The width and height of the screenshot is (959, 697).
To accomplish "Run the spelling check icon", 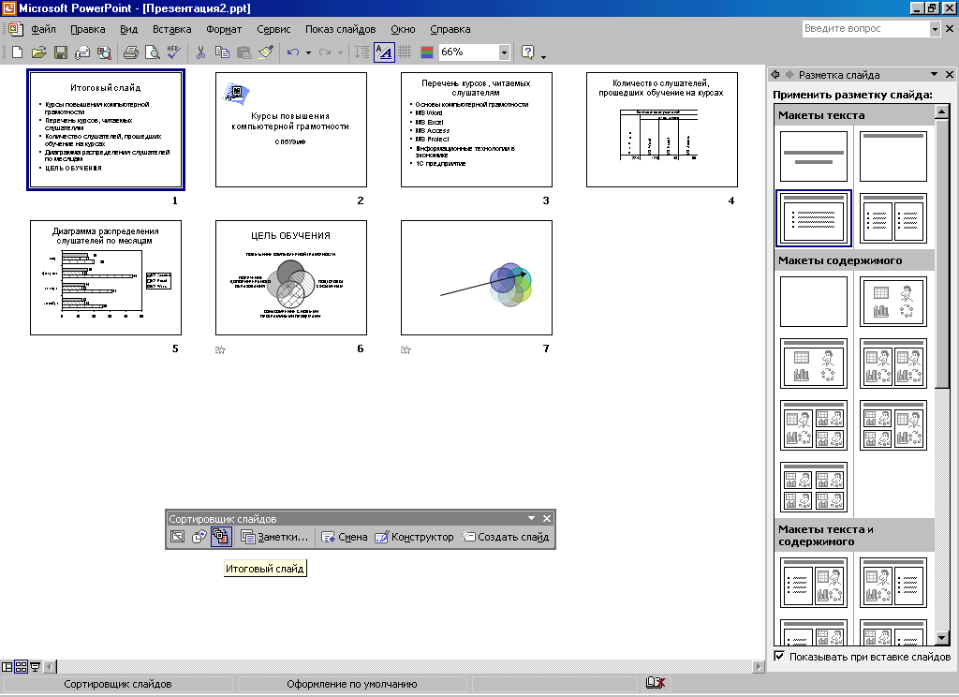I will [173, 52].
